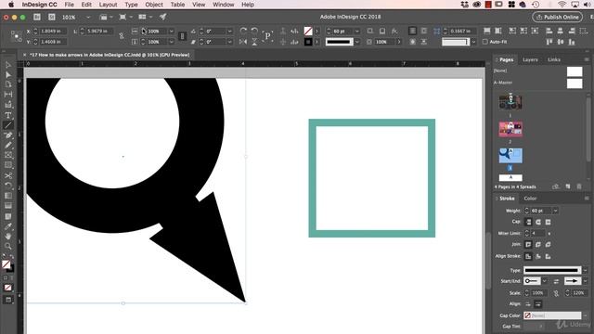Open the rotation angle dropdown
Viewport: 594px width, 334px height.
tap(229, 31)
